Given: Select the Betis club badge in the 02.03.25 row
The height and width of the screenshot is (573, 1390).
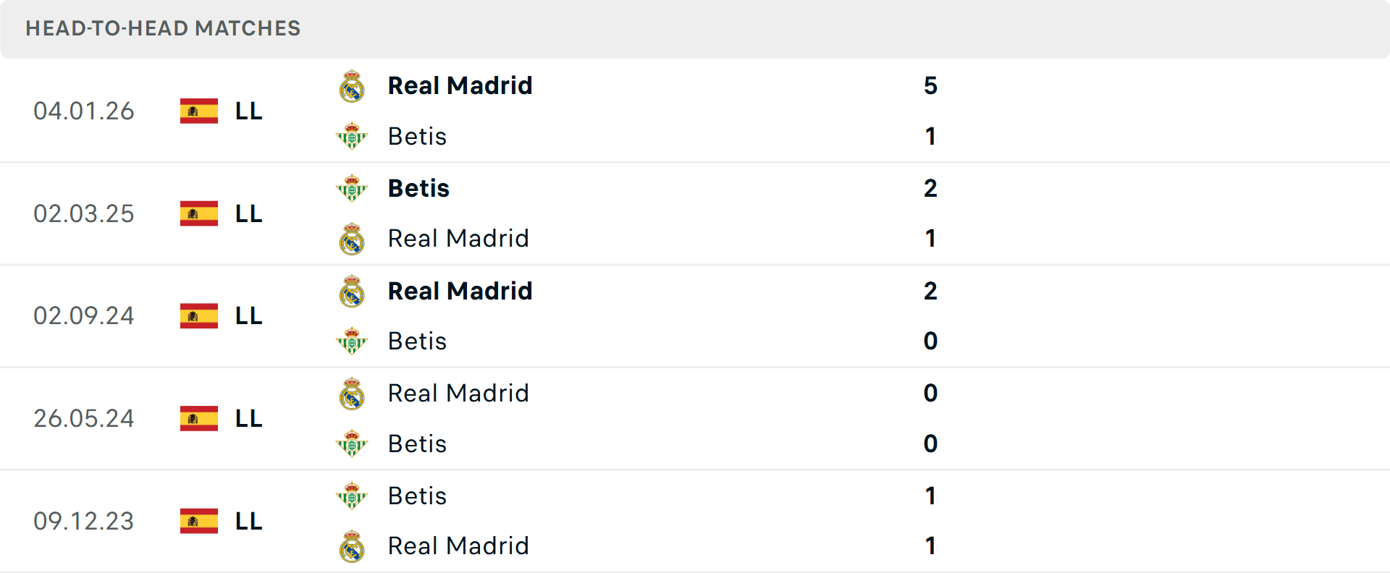Looking at the screenshot, I should click(352, 187).
